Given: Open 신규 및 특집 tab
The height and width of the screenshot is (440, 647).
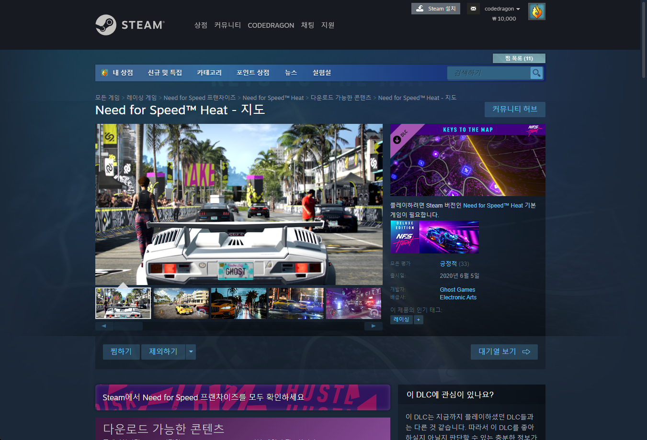Looking at the screenshot, I should (165, 73).
